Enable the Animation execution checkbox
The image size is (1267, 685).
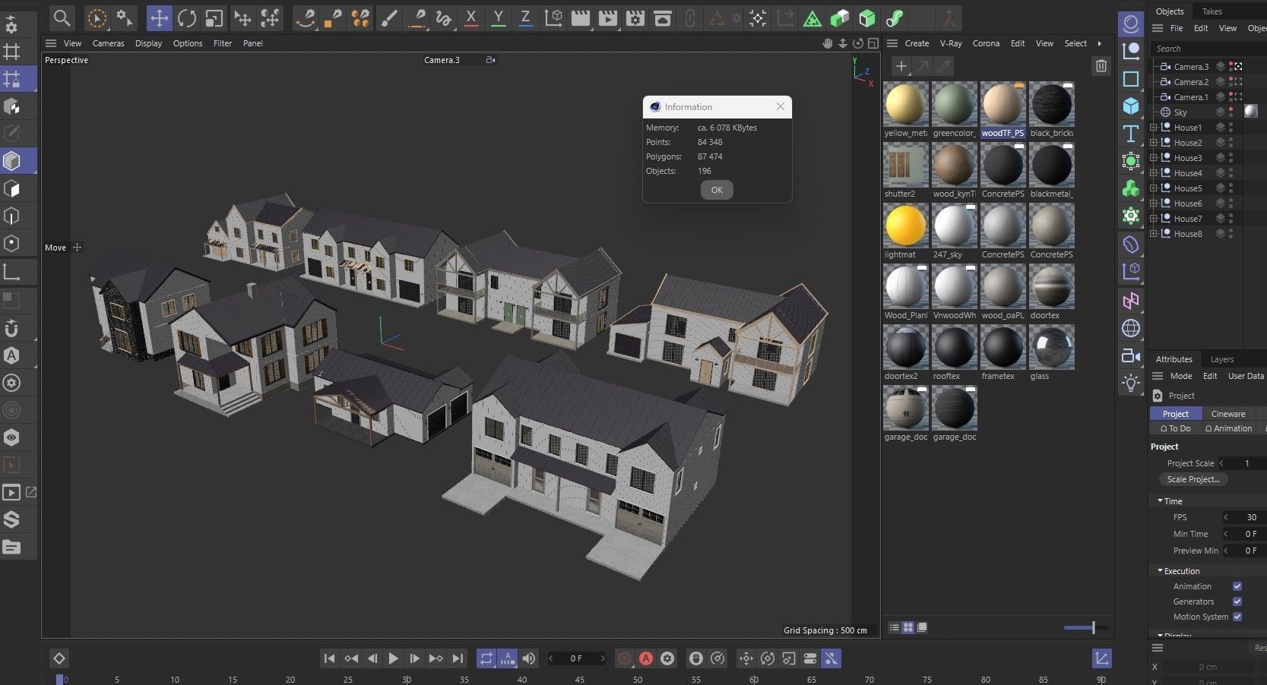[1237, 586]
